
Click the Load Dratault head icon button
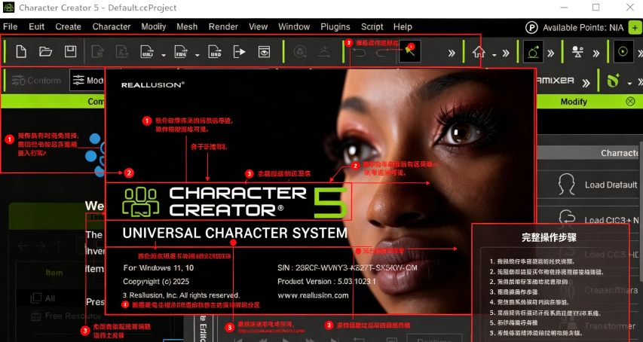pyautogui.click(x=566, y=185)
